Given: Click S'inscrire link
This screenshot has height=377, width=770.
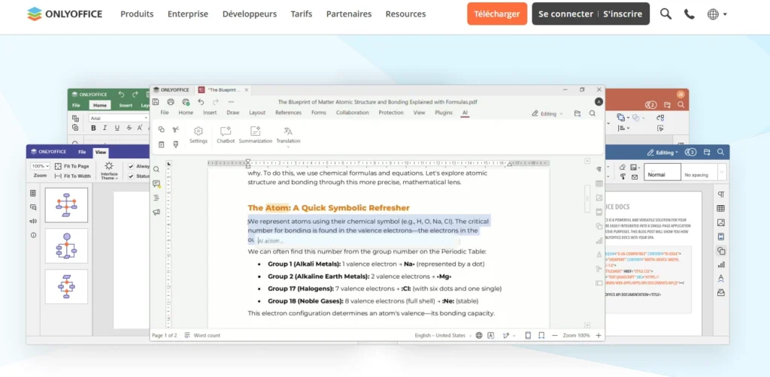Looking at the screenshot, I should (623, 14).
